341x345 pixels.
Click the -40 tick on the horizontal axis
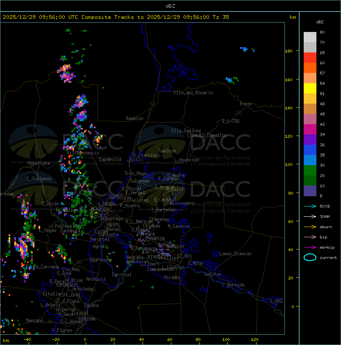tap(27, 340)
